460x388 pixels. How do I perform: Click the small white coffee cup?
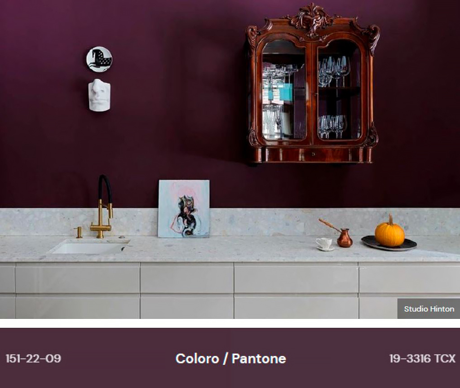(x=324, y=244)
